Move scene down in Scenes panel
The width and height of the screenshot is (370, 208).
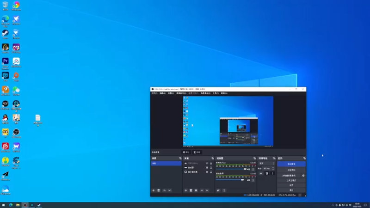tap(169, 190)
